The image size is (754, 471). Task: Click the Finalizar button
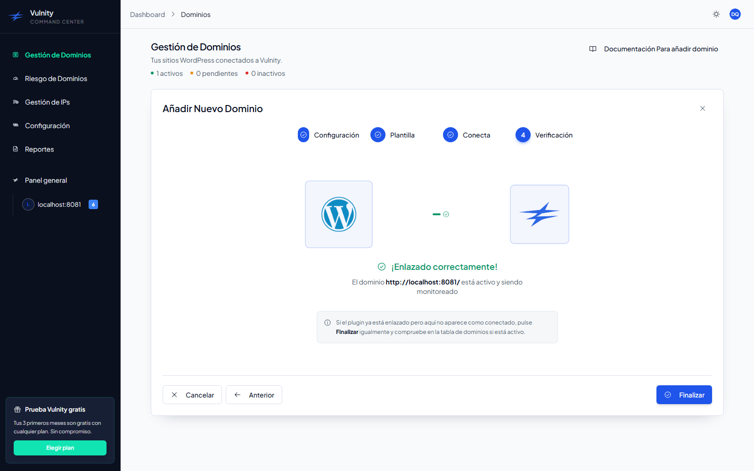pos(684,395)
